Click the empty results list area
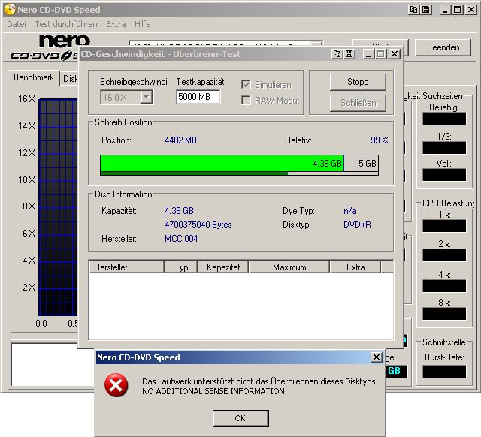 coord(241,306)
